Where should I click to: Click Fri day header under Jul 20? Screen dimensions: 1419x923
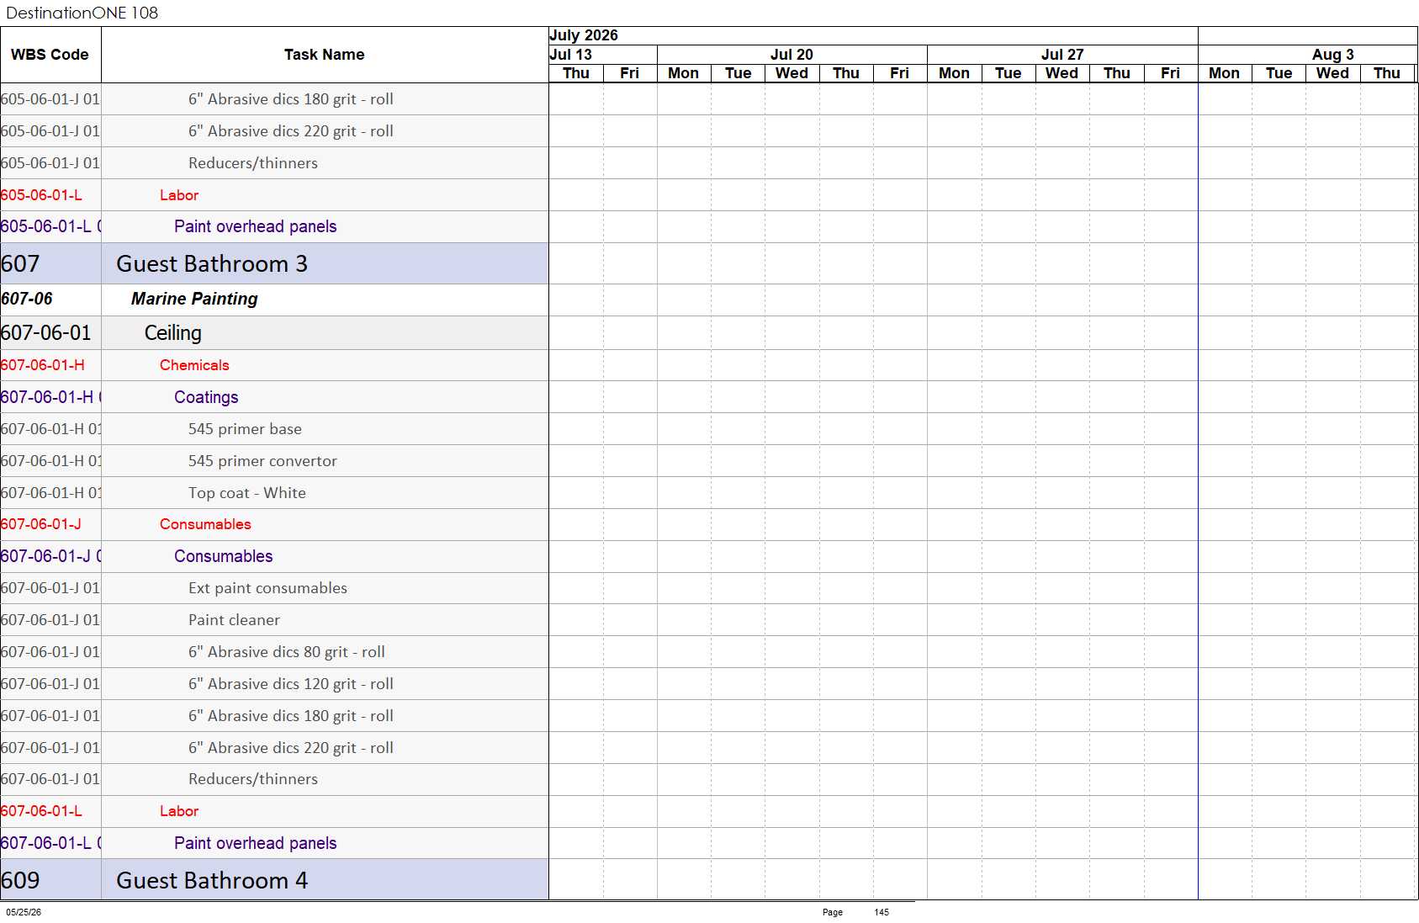point(899,73)
